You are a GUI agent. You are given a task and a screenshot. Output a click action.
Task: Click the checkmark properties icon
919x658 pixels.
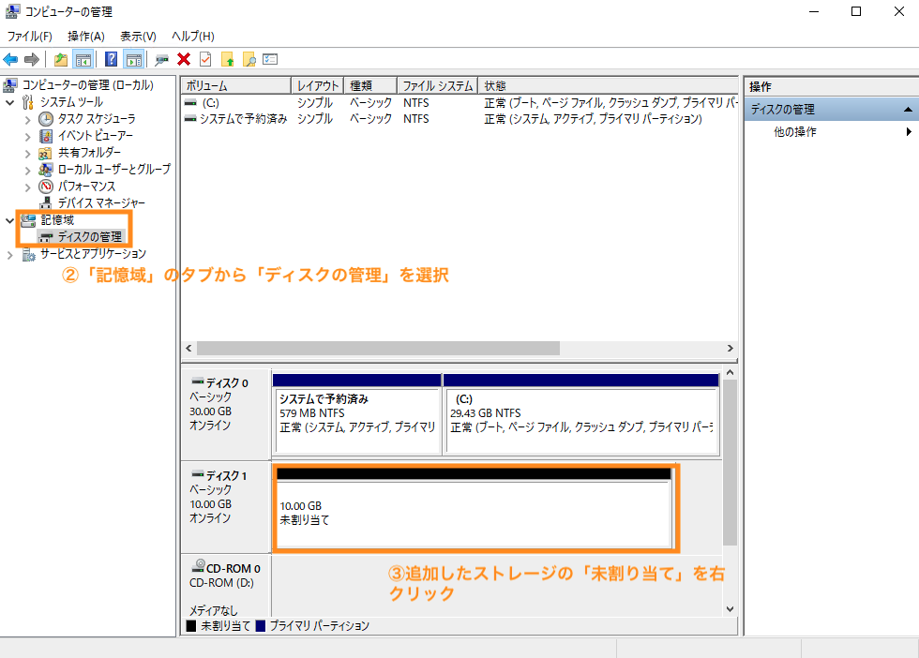(x=206, y=58)
